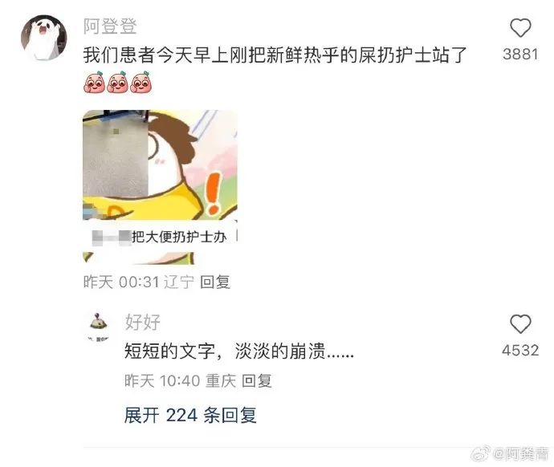This screenshot has height=467, width=554.
Task: Open 阿登登's profile avatar
Action: coord(44,38)
